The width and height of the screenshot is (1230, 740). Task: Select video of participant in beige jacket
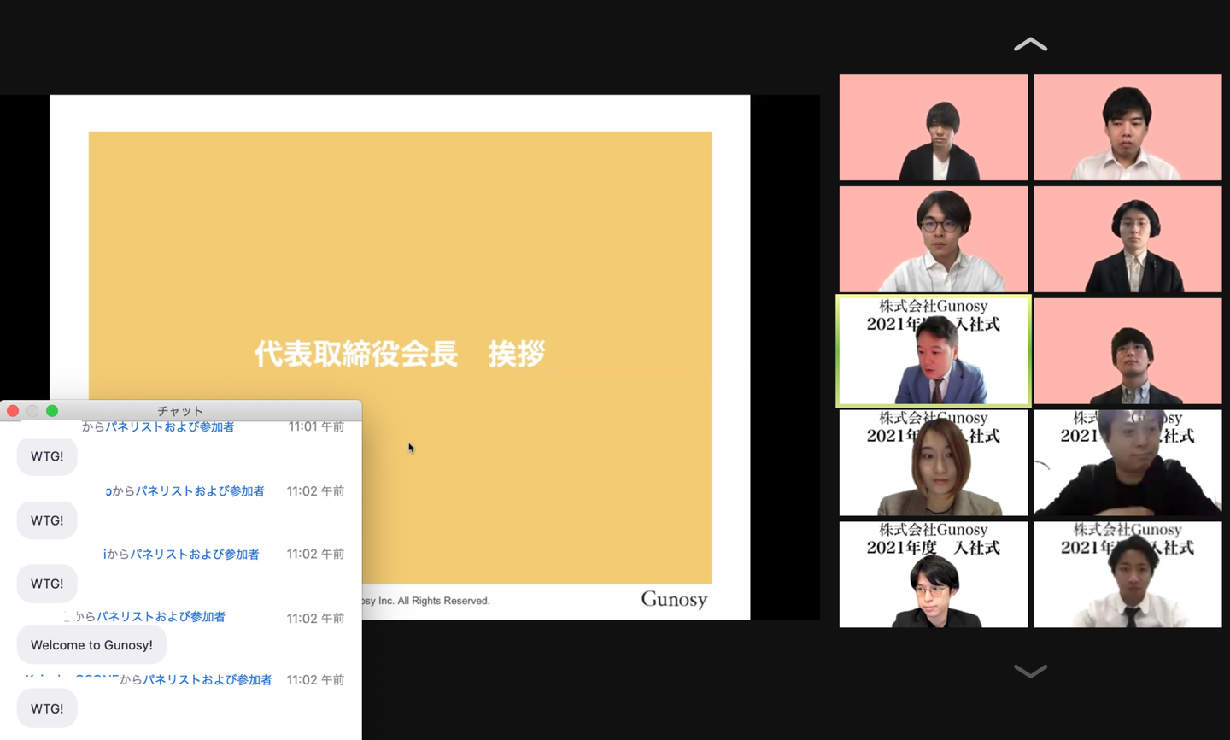934,463
